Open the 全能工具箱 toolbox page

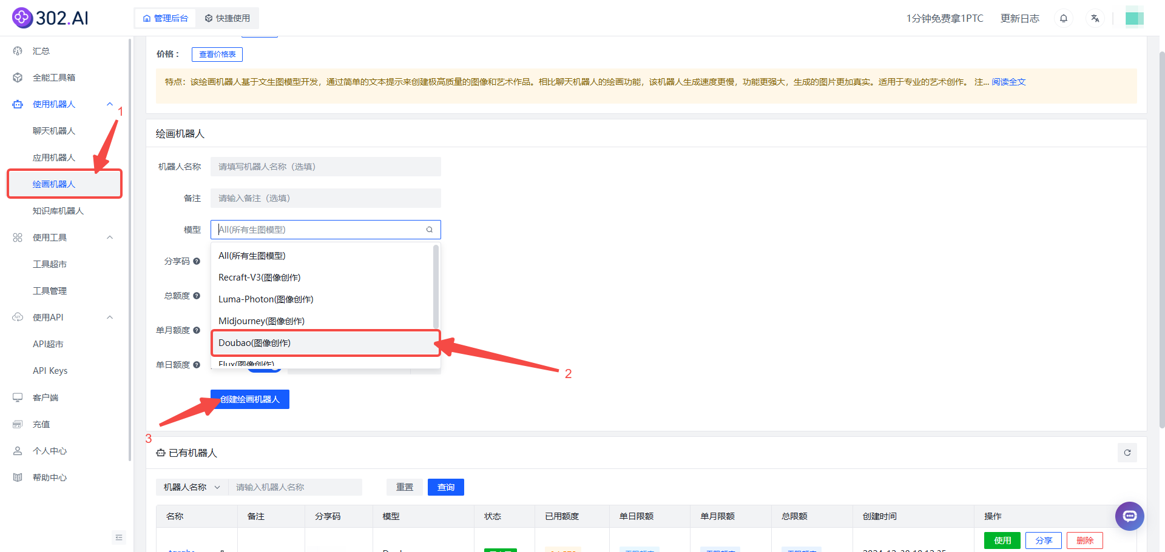click(x=54, y=78)
